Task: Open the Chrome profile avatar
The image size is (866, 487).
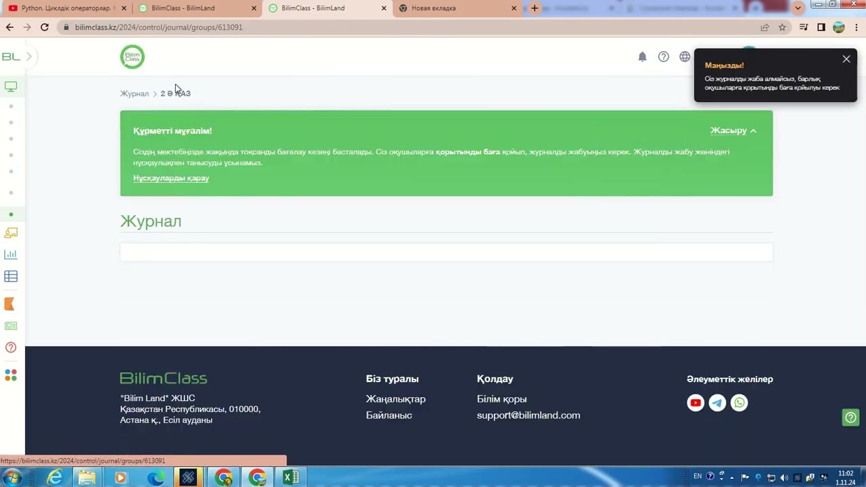Action: coord(839,27)
